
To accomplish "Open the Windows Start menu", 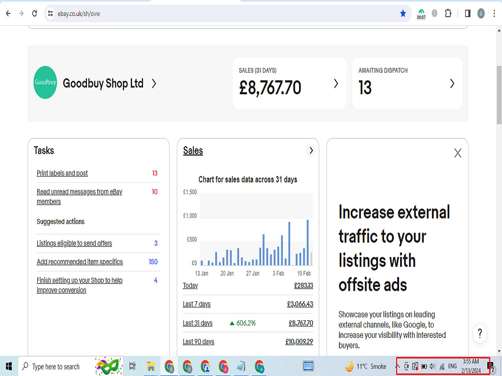I will pyautogui.click(x=9, y=366).
